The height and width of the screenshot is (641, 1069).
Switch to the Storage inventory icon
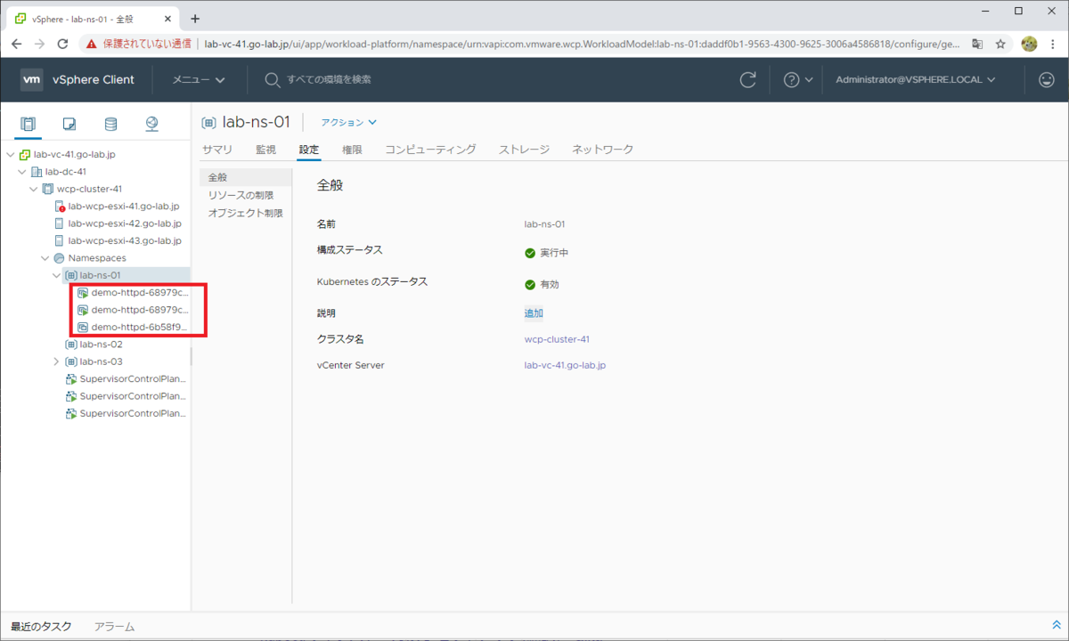pyautogui.click(x=110, y=125)
